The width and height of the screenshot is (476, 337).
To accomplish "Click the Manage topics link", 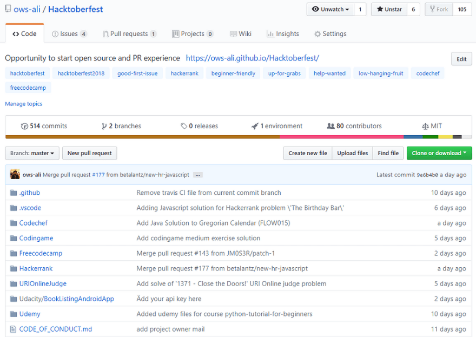I will click(x=24, y=104).
